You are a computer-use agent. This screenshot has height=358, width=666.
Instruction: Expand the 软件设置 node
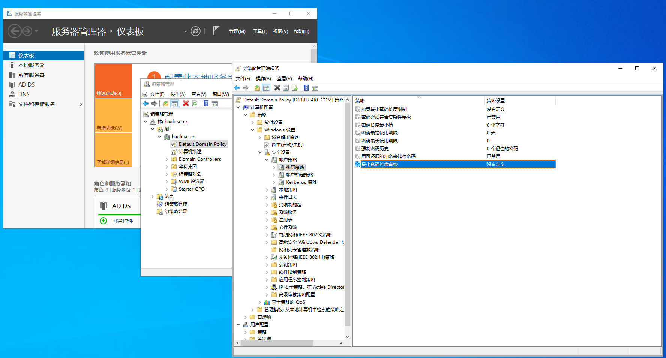tap(253, 122)
